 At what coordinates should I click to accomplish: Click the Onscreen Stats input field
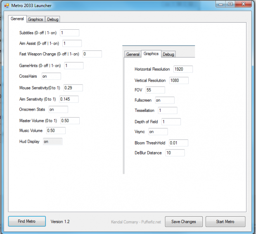[58, 109]
